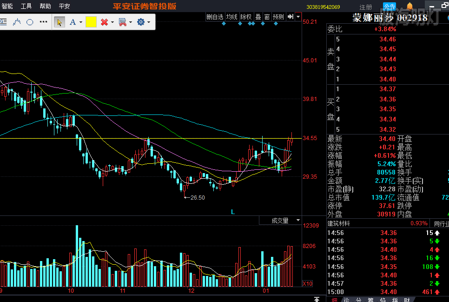Click the 涨停 37.61 value

[x=388, y=206]
